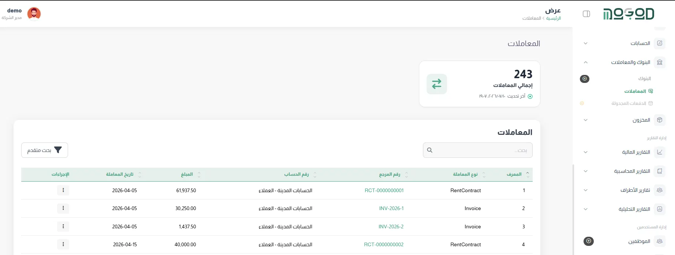Toggle the sidebar collapse icon
Image resolution: width=675 pixels, height=255 pixels.
tap(586, 14)
